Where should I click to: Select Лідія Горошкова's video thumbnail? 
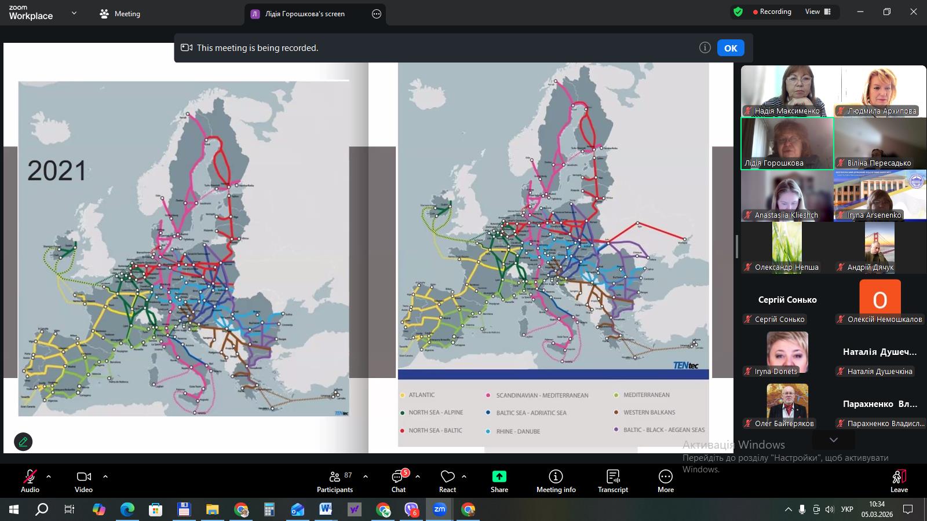tap(787, 144)
